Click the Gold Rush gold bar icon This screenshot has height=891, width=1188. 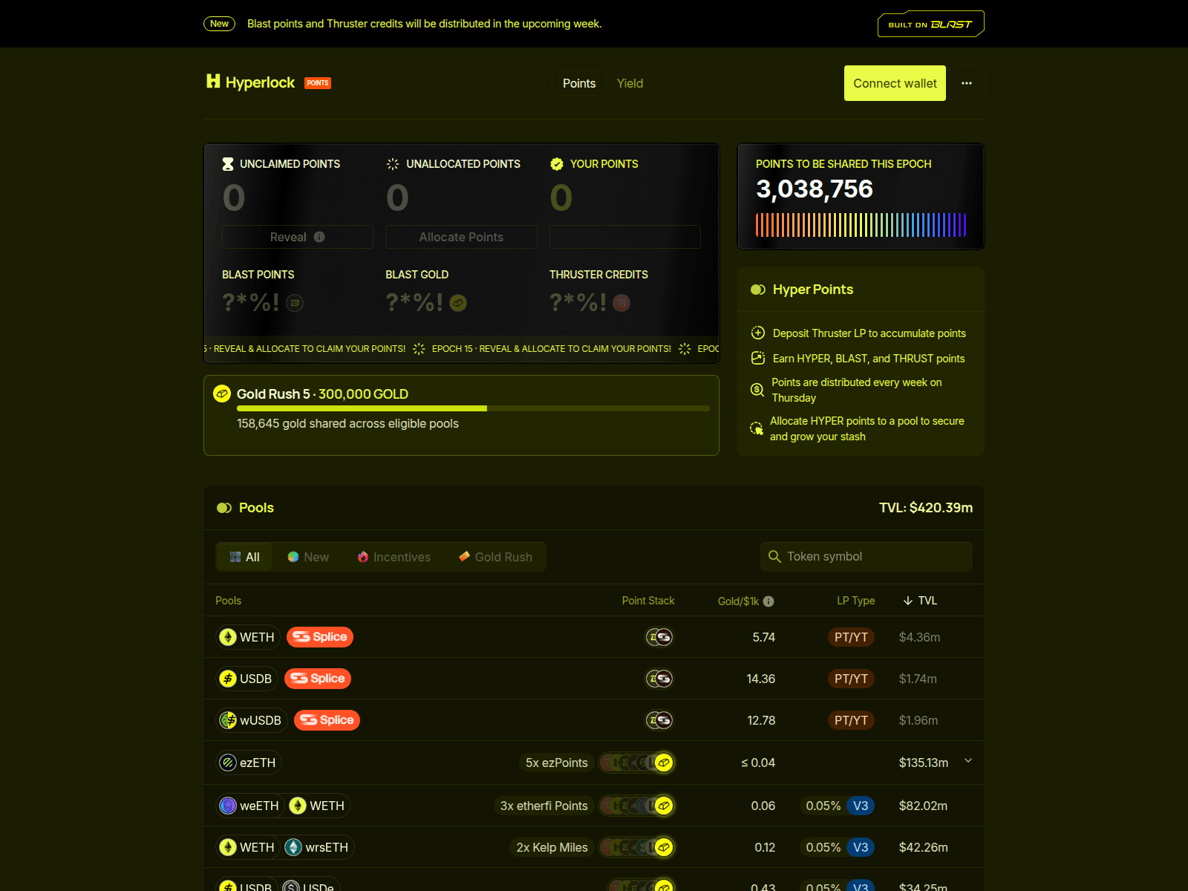pyautogui.click(x=464, y=555)
